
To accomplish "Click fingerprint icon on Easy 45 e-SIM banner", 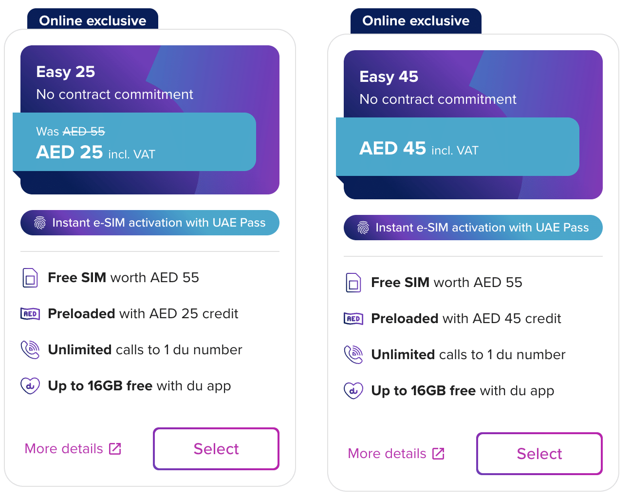I will click(x=363, y=228).
